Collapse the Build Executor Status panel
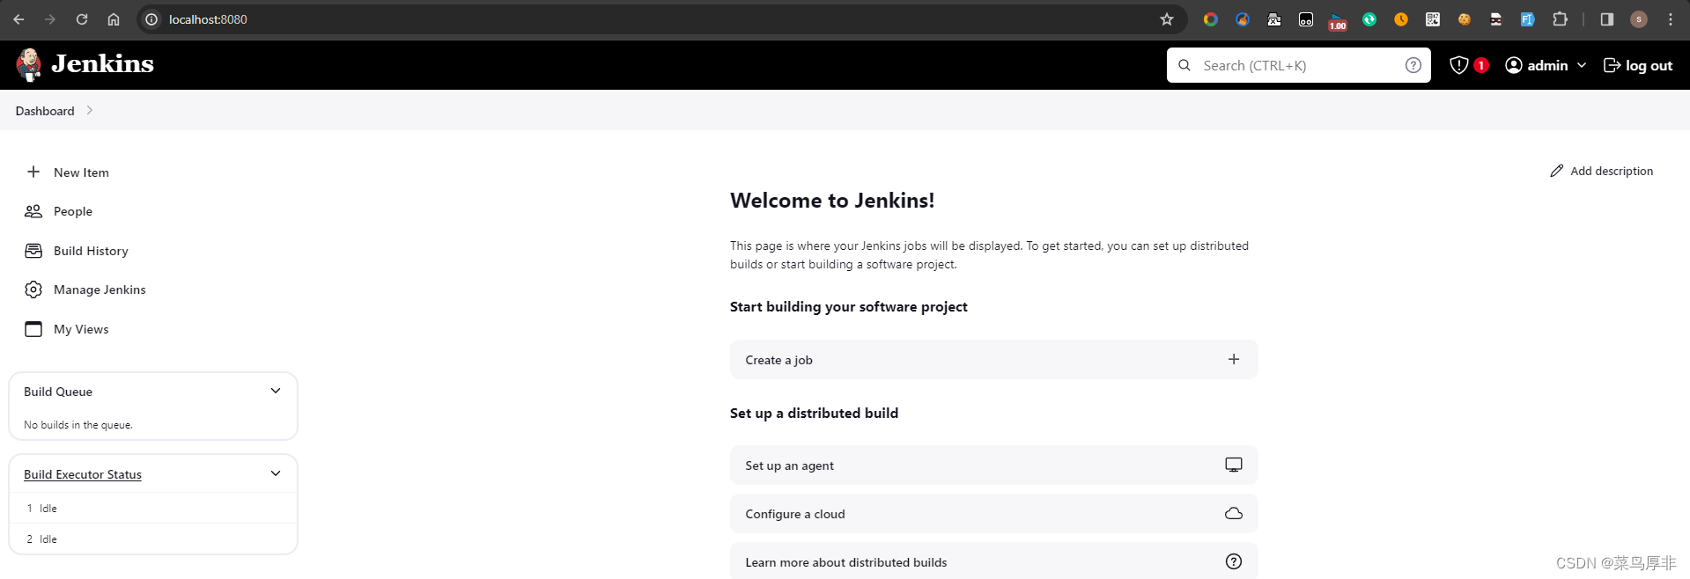Viewport: 1690px width, 579px height. tap(276, 473)
